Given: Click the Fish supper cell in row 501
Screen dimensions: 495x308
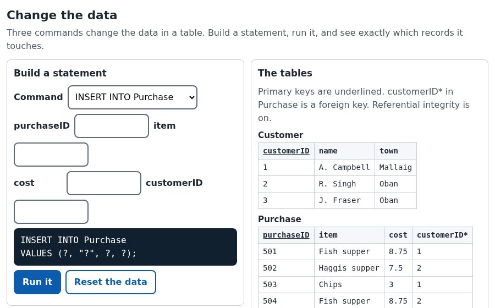Looking at the screenshot, I should pos(349,252).
